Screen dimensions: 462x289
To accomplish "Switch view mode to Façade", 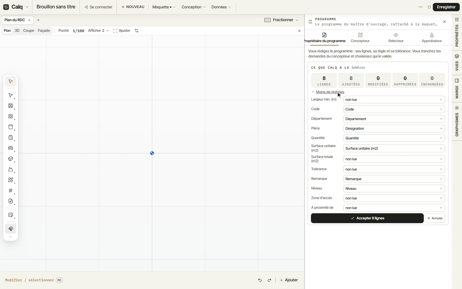I will pos(44,31).
